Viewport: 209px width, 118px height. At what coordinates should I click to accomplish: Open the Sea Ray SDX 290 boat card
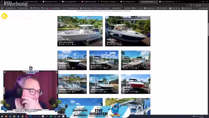pos(72,60)
